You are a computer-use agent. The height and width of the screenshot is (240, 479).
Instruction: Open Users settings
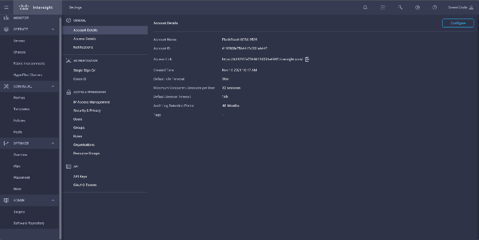(x=78, y=119)
